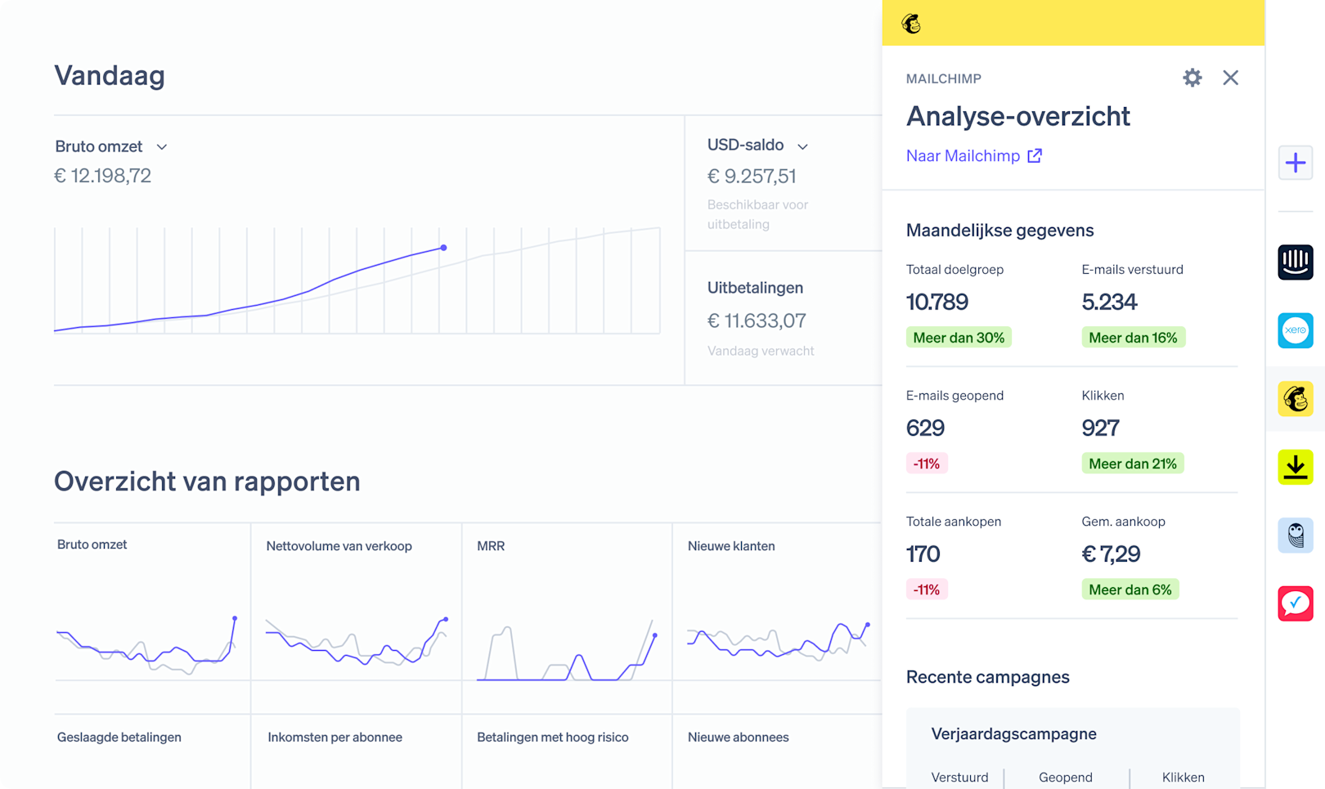The width and height of the screenshot is (1325, 789).
Task: Click Gem. aankoop value € 7,29
Action: click(x=1111, y=554)
